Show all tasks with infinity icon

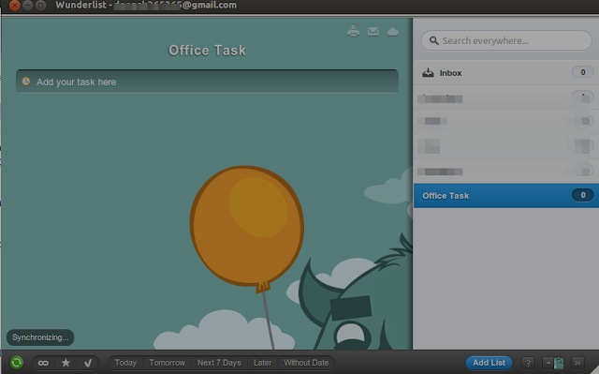coord(43,363)
